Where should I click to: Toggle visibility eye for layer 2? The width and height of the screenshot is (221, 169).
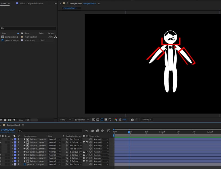pos(1,142)
